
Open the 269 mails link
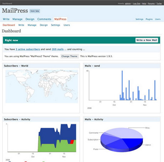58,49
